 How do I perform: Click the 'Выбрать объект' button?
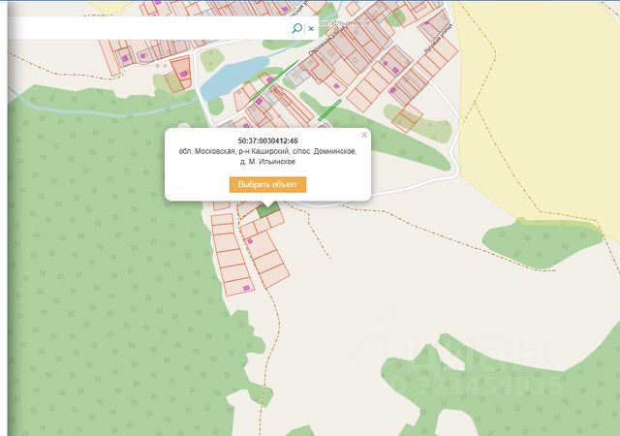pos(267,185)
